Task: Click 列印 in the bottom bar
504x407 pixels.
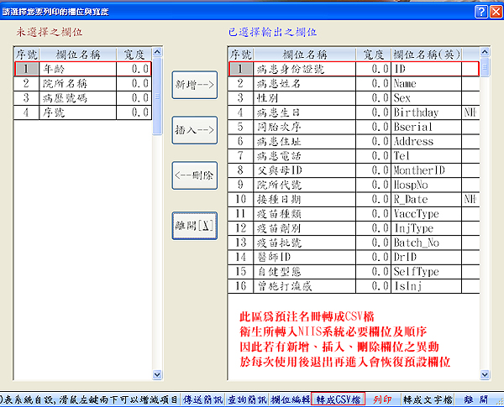Action: click(382, 399)
